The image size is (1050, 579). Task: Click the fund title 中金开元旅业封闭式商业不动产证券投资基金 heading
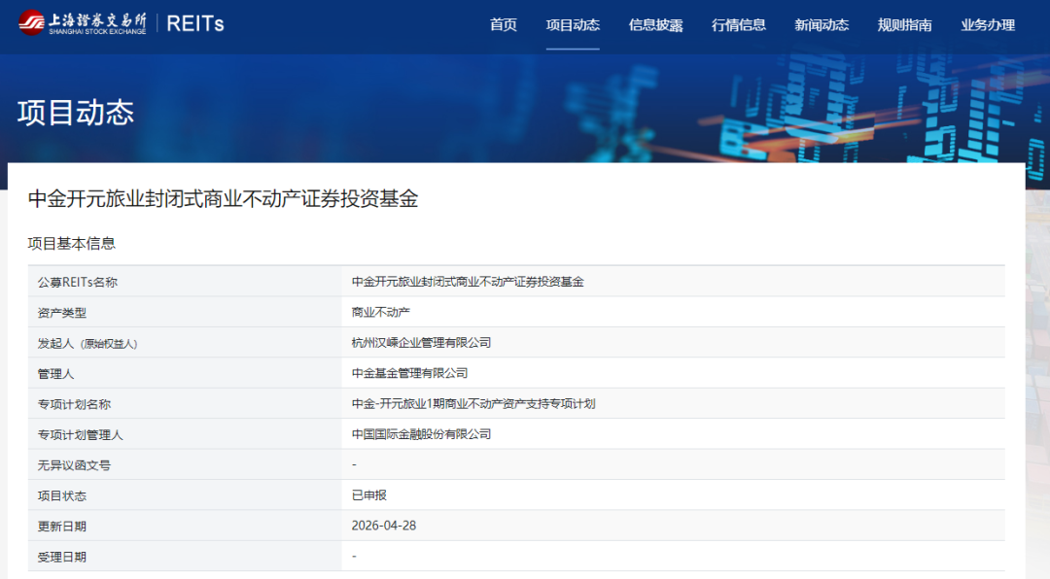(223, 199)
